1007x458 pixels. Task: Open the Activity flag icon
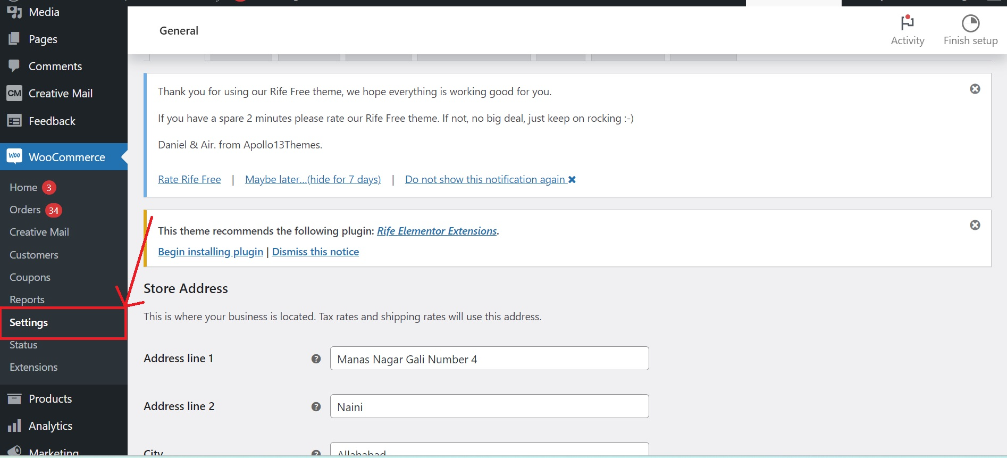907,23
